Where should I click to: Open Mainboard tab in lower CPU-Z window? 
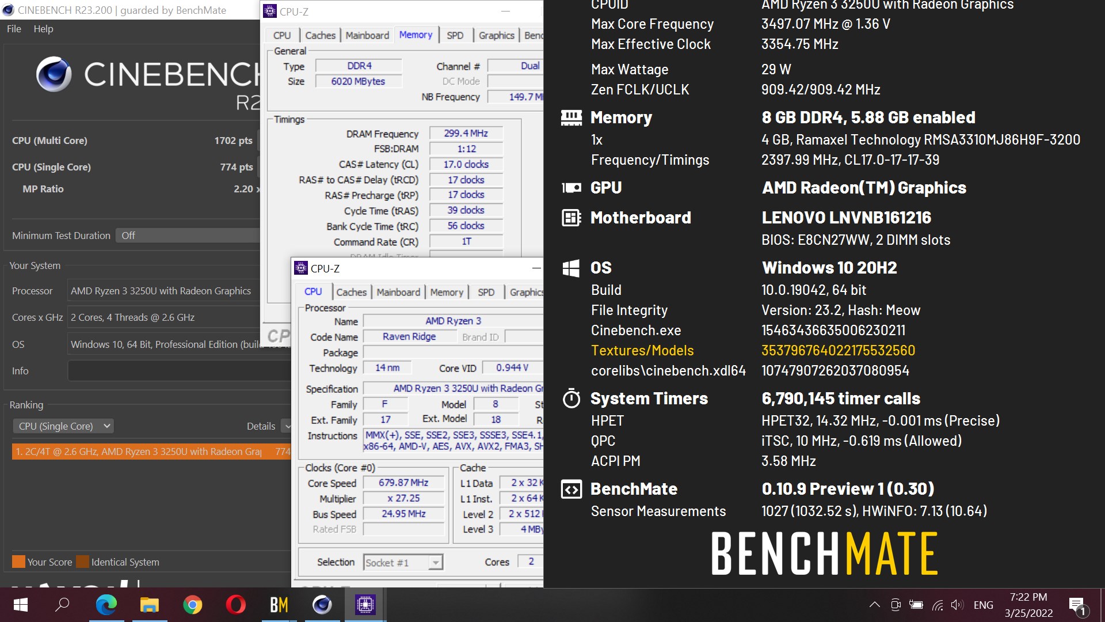(398, 292)
